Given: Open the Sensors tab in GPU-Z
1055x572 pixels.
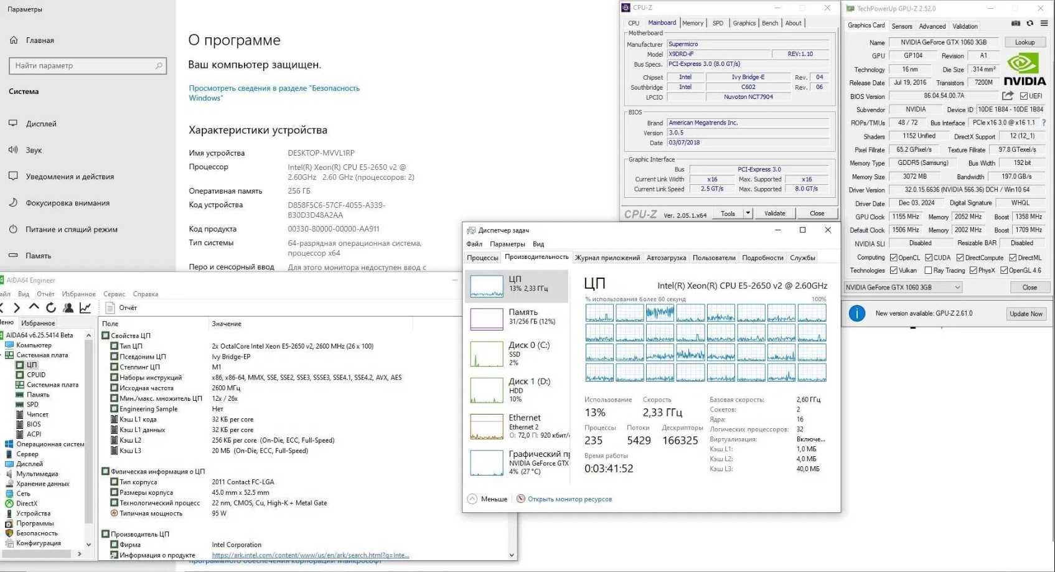Looking at the screenshot, I should tap(902, 26).
